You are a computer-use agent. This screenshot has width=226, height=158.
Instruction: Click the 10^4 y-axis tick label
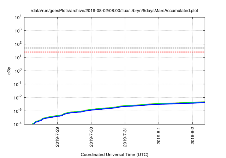[x=18, y=17]
